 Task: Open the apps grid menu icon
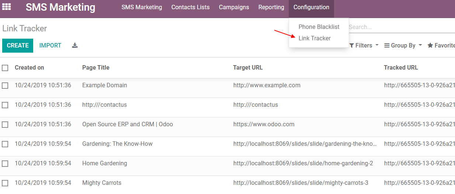click(x=7, y=7)
